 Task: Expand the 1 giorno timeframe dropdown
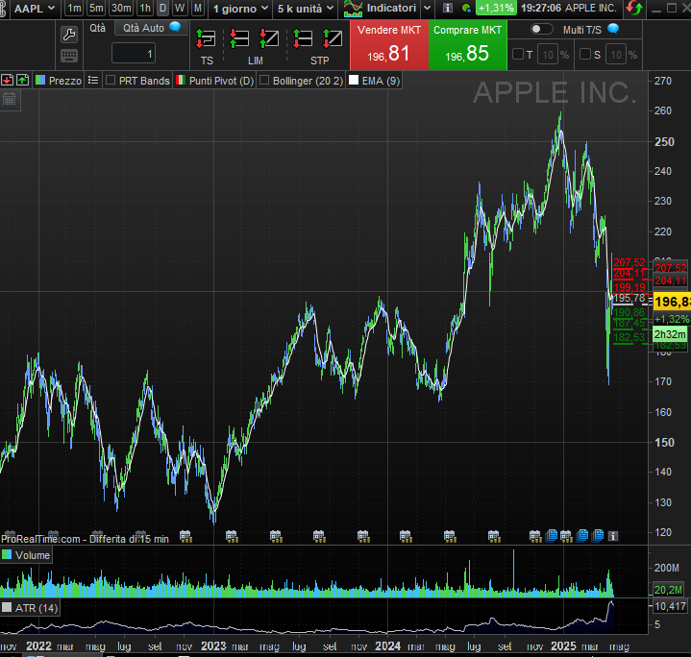(x=240, y=8)
